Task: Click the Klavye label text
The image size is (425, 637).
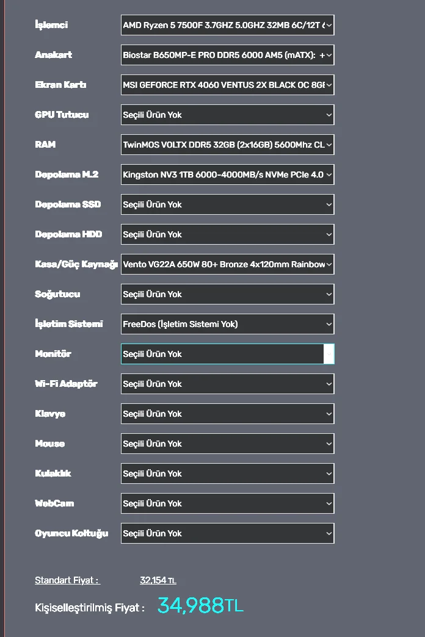Action: (50, 414)
